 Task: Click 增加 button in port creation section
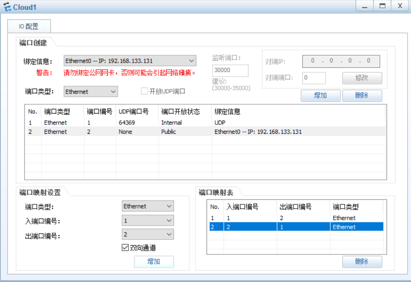pyautogui.click(x=320, y=95)
